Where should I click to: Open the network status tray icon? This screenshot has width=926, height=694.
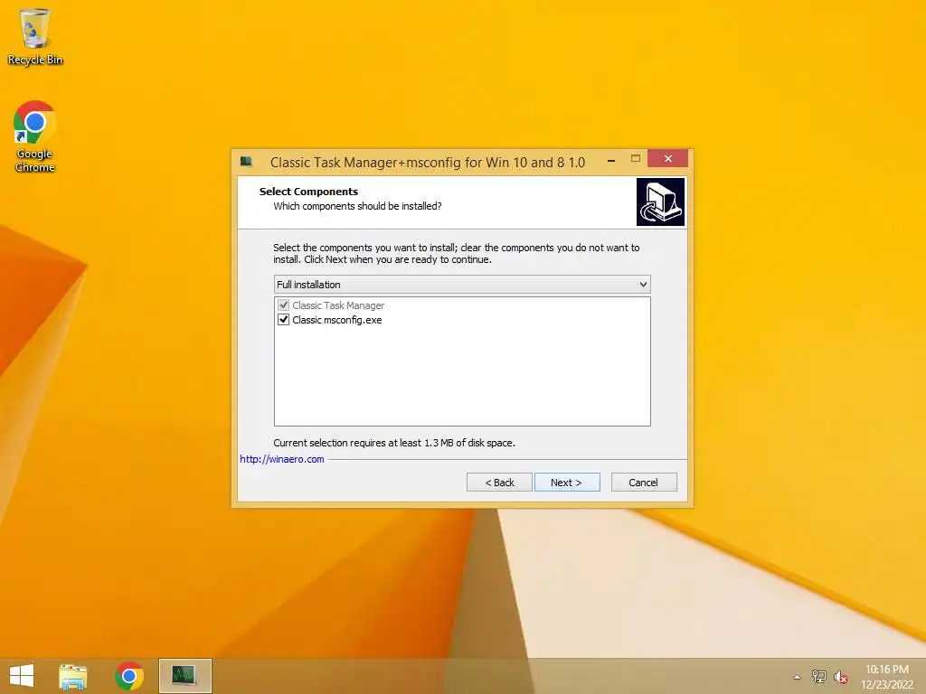pos(818,676)
